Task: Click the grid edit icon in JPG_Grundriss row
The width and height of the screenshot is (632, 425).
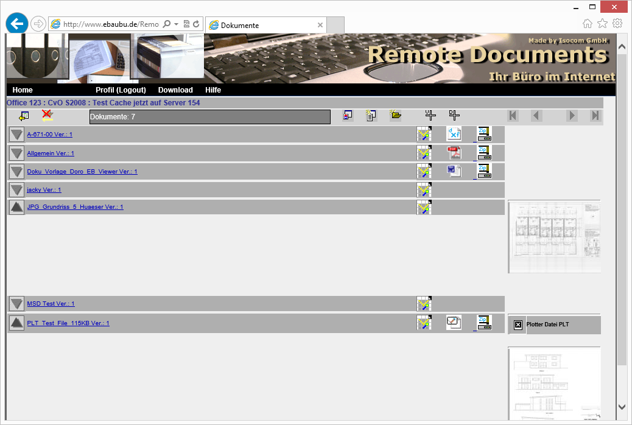Action: (x=424, y=207)
